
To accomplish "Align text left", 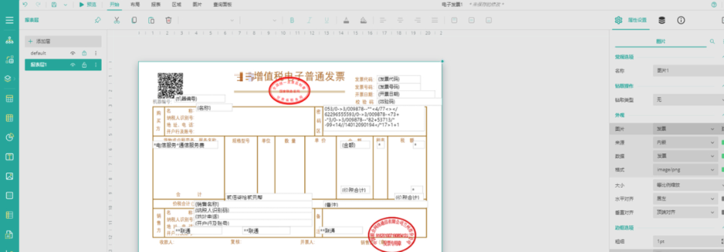I will [x=383, y=20].
